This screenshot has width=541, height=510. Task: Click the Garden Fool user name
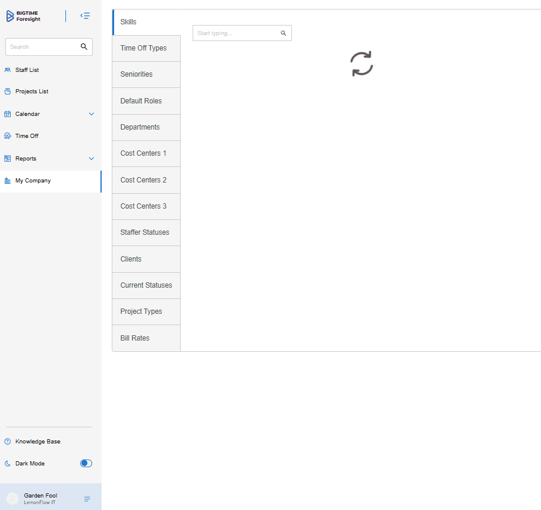[x=40, y=496]
